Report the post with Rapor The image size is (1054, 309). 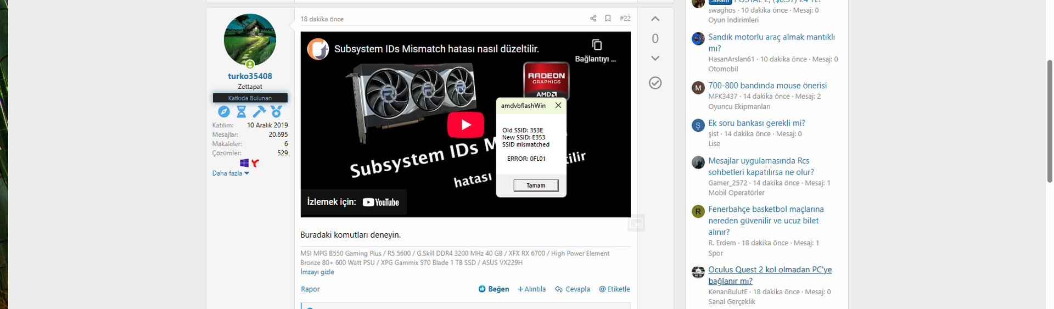[x=310, y=289]
